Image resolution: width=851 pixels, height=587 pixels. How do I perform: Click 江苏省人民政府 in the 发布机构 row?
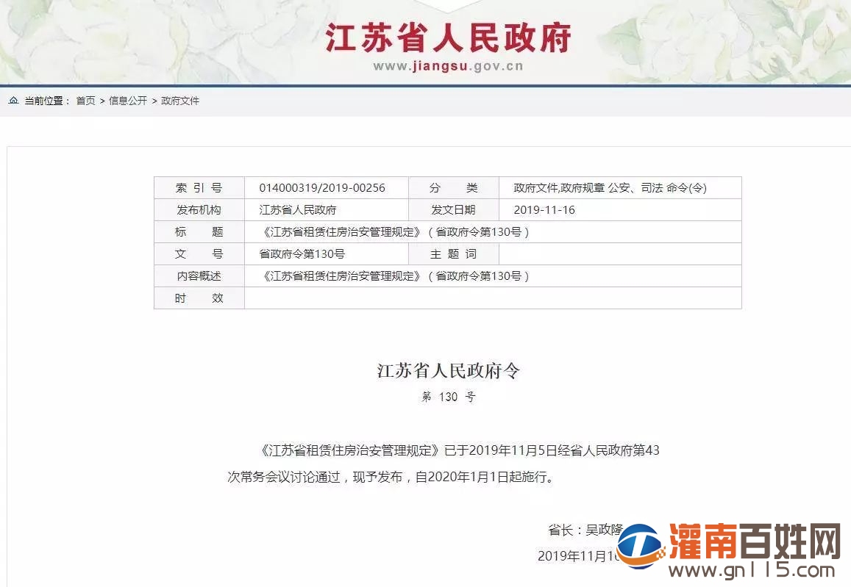[x=298, y=210]
